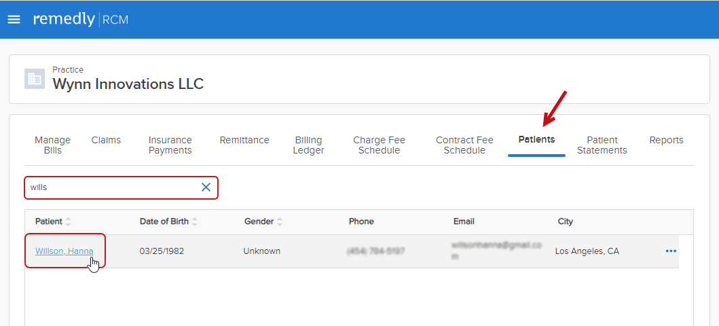Switch to Charge Fee Schedule tab
Screen dimensions: 719x326
[379, 145]
